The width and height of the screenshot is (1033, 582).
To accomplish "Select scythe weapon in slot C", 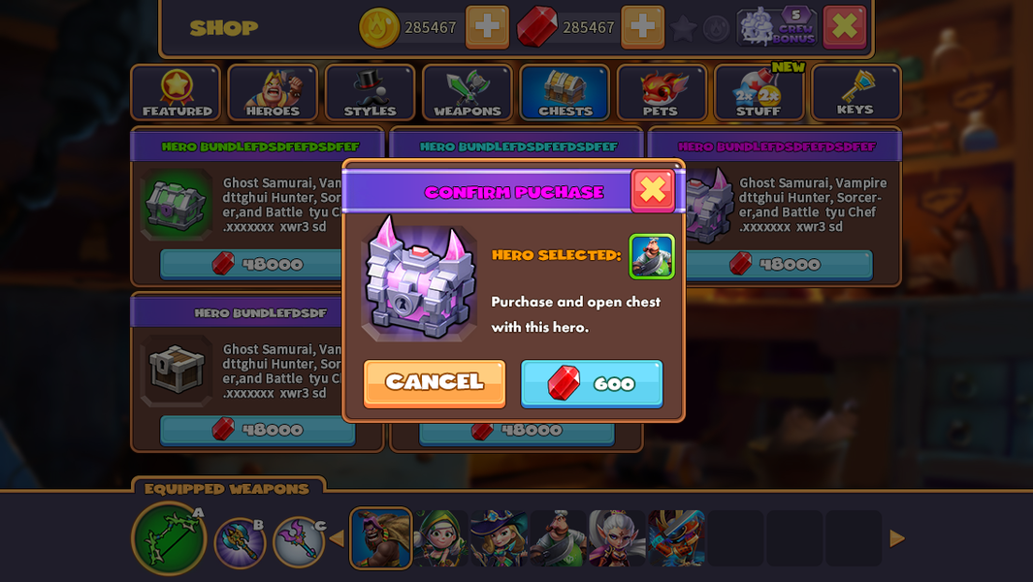I will coord(300,542).
